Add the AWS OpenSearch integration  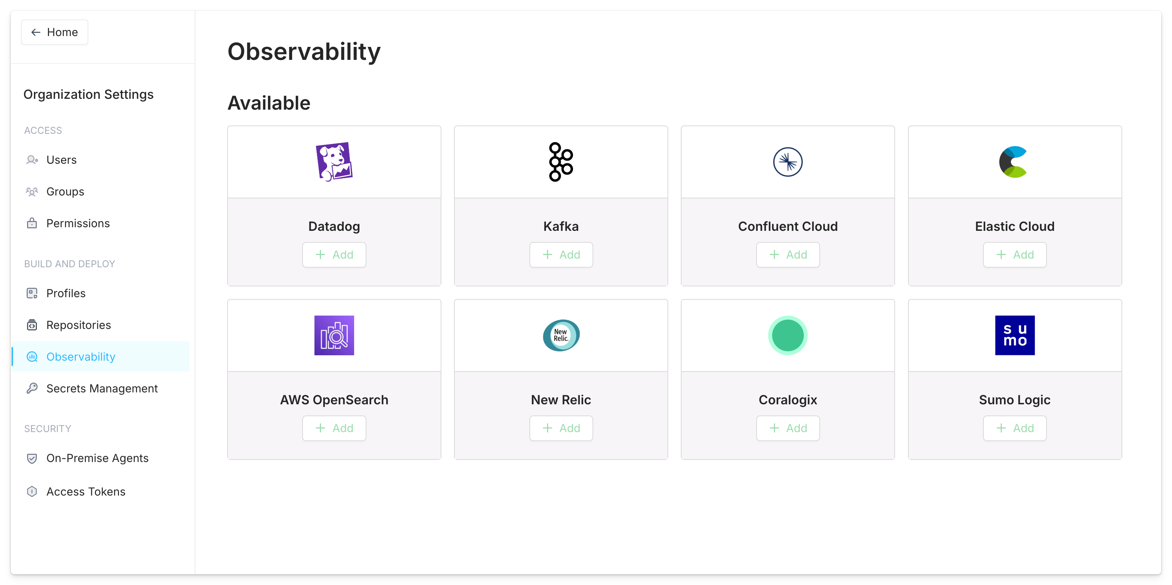pyautogui.click(x=334, y=428)
